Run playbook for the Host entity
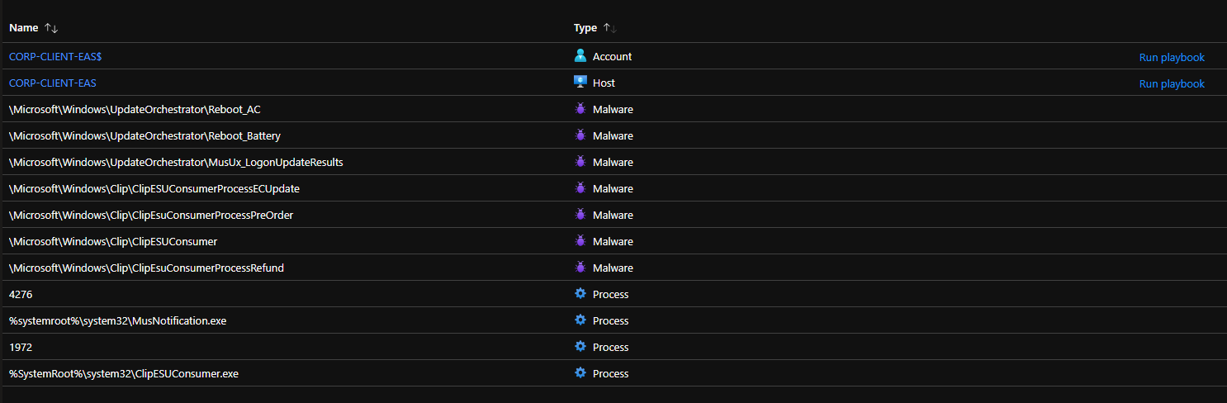1227x403 pixels. (x=1171, y=84)
